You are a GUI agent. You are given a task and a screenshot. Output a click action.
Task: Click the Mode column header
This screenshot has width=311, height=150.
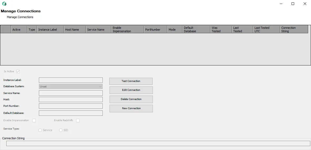pyautogui.click(x=175, y=29)
